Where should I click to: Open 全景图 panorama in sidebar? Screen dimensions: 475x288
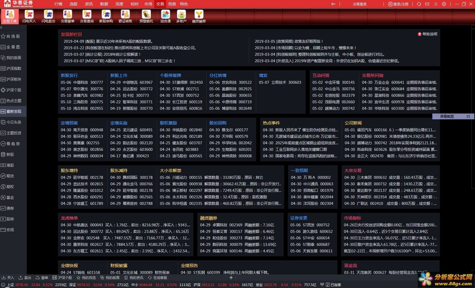tap(13, 47)
